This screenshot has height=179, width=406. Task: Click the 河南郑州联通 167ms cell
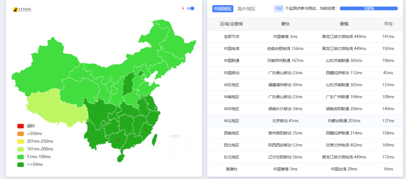click(285, 61)
